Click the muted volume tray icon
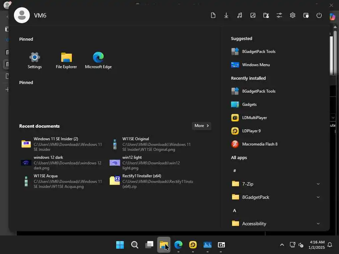Image resolution: width=339 pixels, height=254 pixels. tap(301, 245)
